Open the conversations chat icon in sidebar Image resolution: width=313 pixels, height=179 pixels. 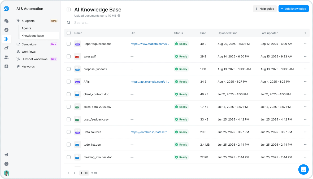coord(6,21)
